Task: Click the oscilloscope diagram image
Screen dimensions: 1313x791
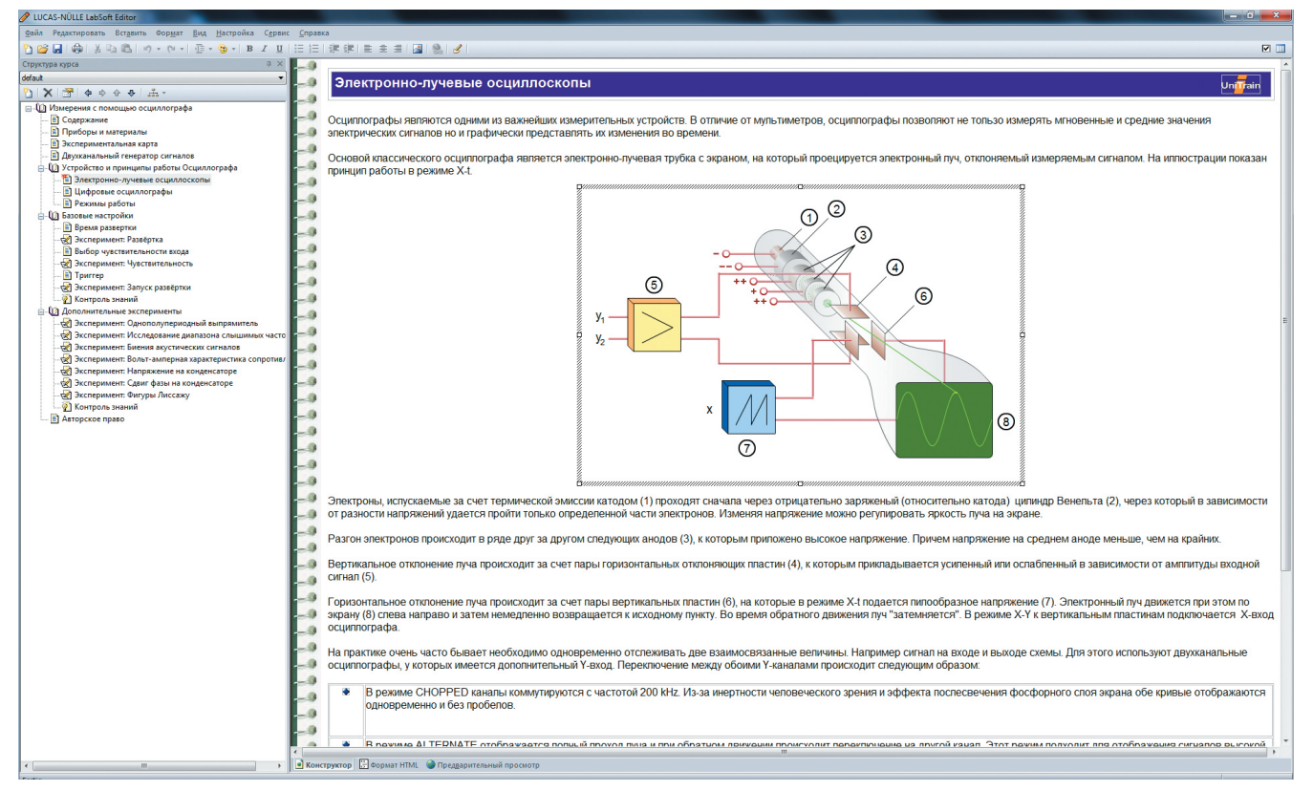Action: tap(801, 335)
